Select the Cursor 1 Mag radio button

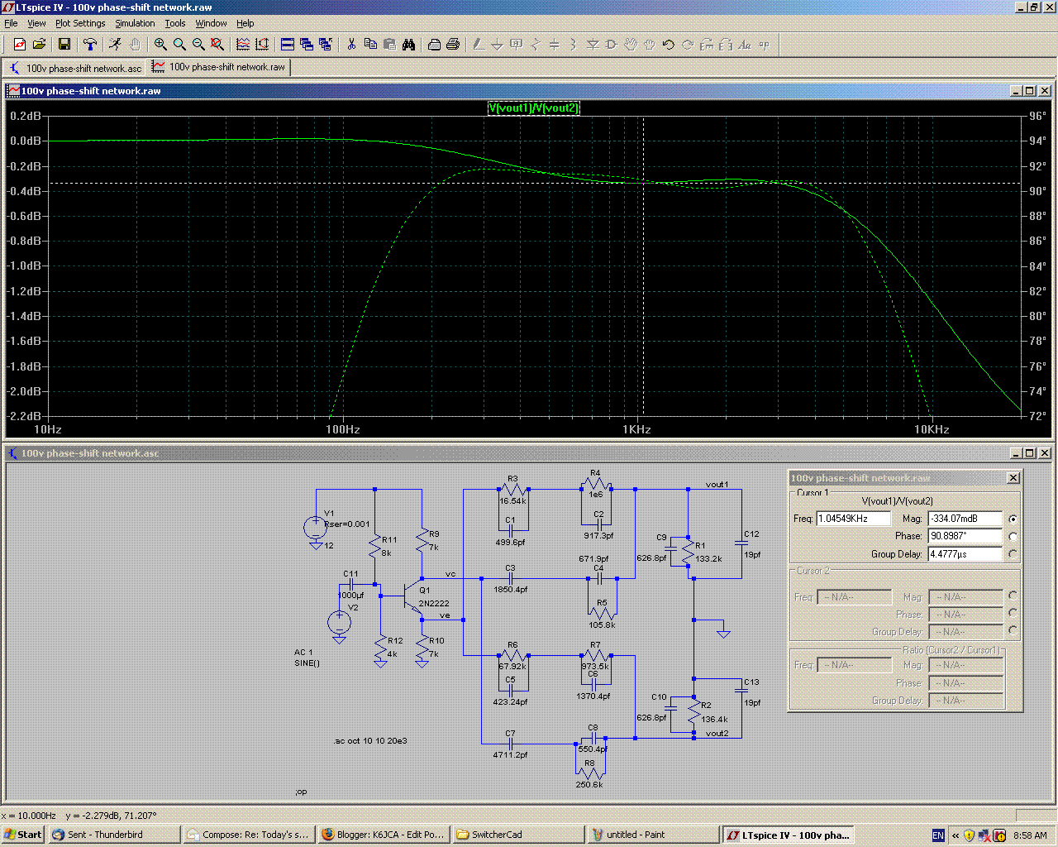[x=1013, y=519]
